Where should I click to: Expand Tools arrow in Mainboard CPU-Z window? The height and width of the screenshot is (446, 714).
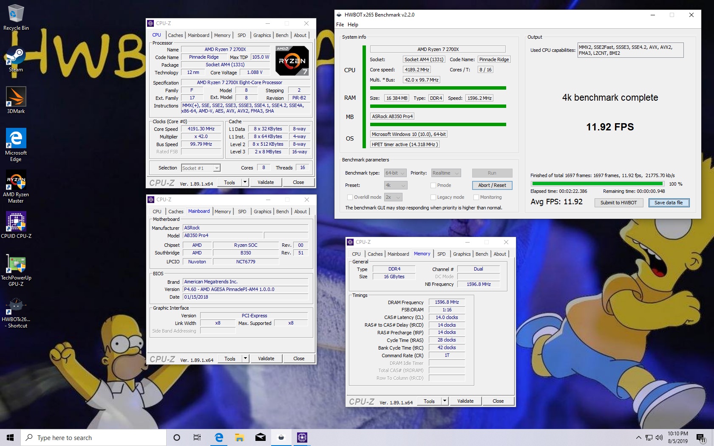pos(245,358)
